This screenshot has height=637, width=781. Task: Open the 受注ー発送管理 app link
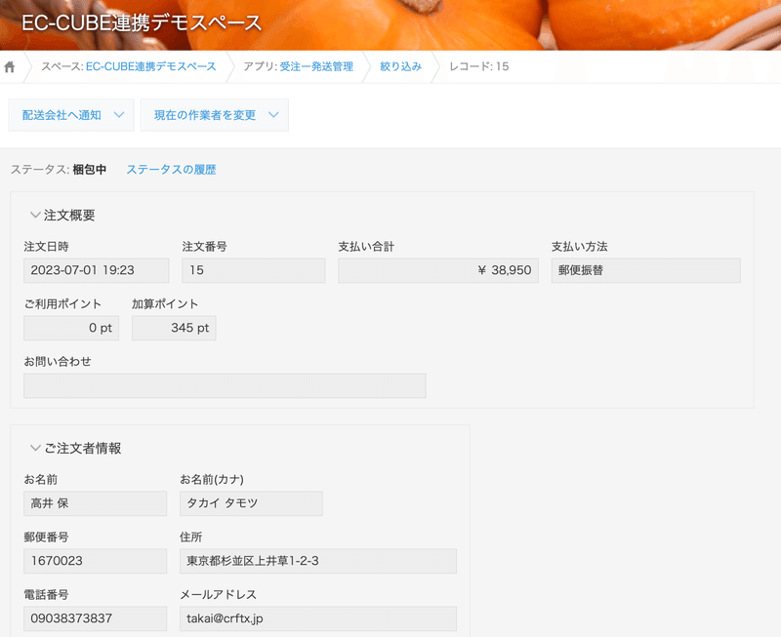coord(316,66)
